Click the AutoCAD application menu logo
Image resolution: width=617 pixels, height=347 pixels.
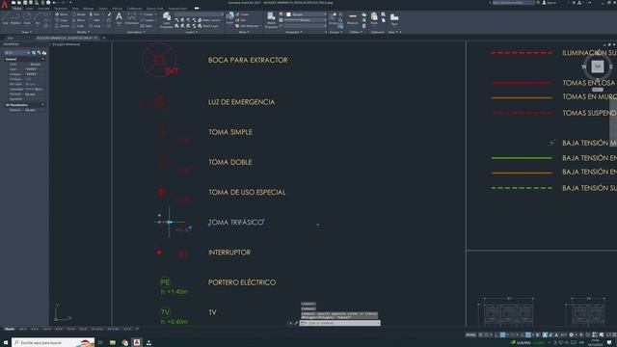point(4,4)
